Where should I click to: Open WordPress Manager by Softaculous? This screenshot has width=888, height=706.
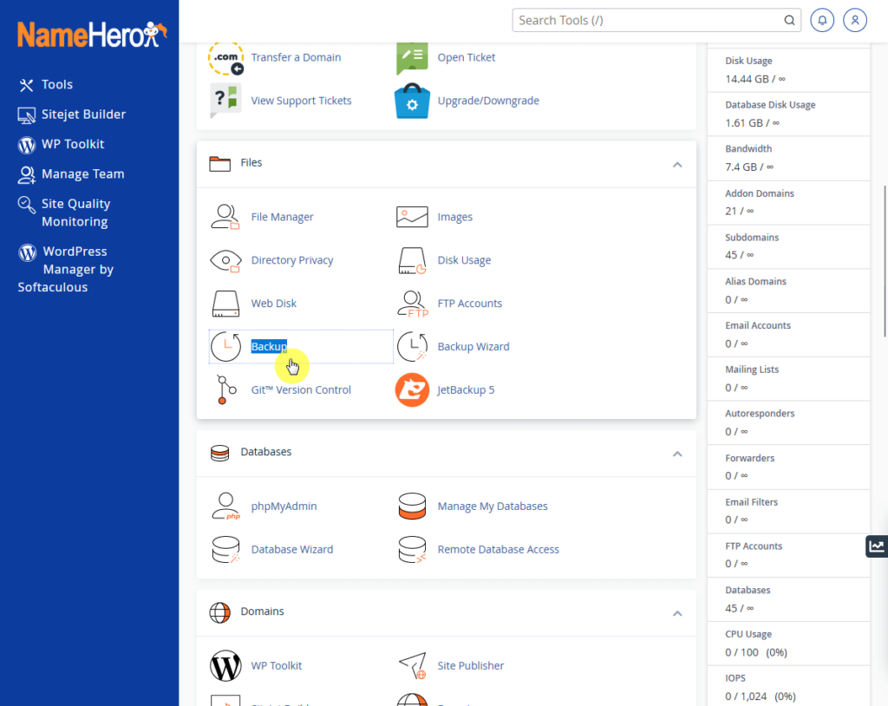[x=66, y=269]
